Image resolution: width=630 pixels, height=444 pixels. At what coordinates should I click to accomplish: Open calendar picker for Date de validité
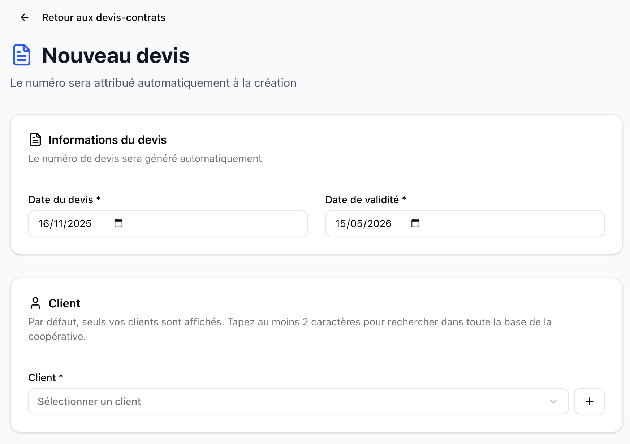pyautogui.click(x=415, y=223)
